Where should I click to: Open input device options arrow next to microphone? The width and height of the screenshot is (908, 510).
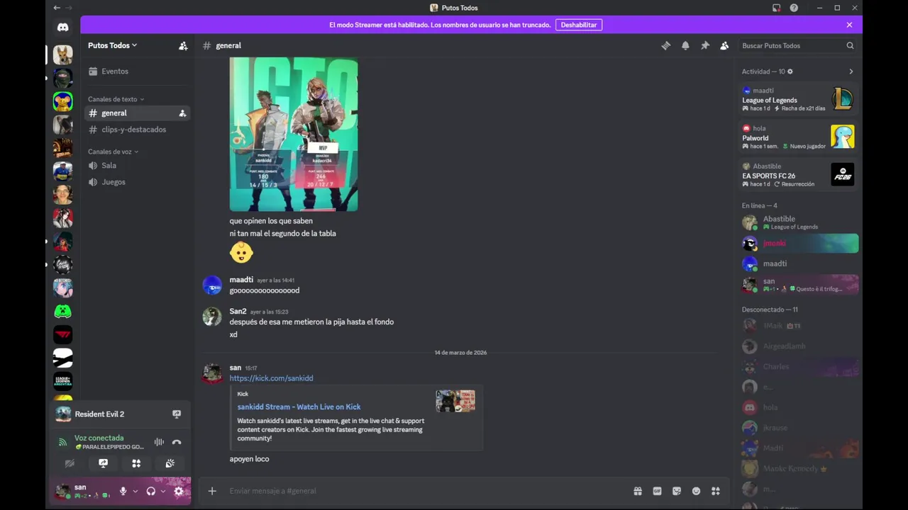click(135, 491)
